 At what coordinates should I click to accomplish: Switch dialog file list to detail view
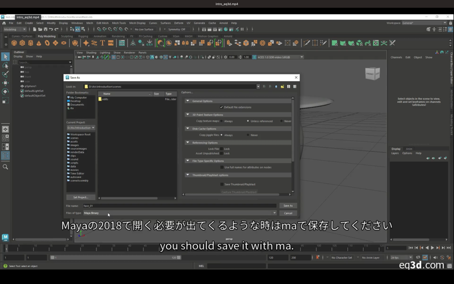click(x=295, y=86)
